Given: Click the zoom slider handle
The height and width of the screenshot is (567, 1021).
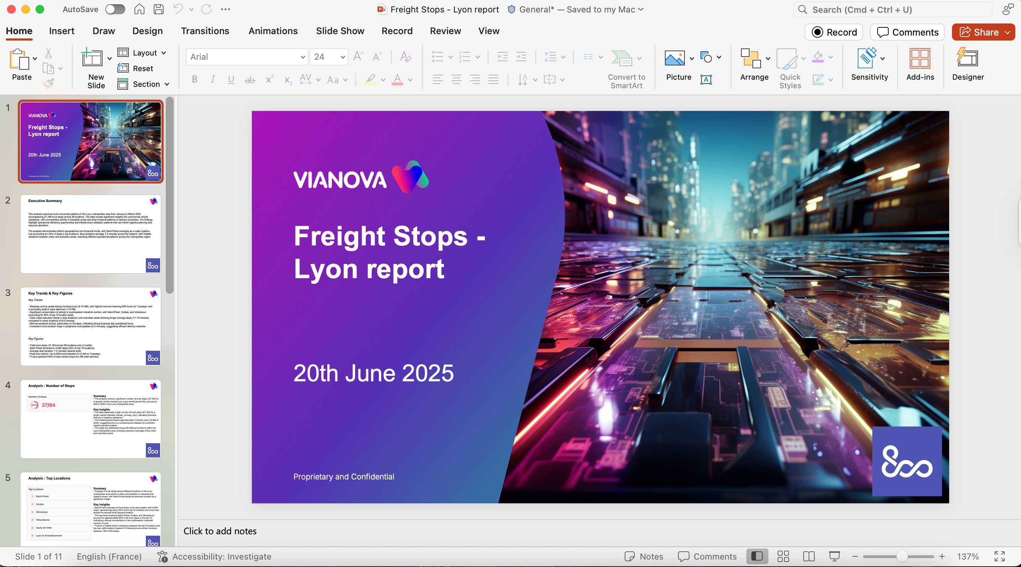Looking at the screenshot, I should click(x=902, y=556).
